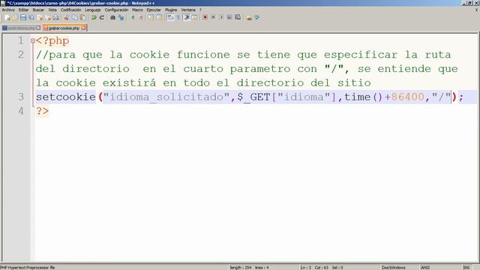Open the ? help menu
Viewport: 480px width, 270px height.
[200, 10]
